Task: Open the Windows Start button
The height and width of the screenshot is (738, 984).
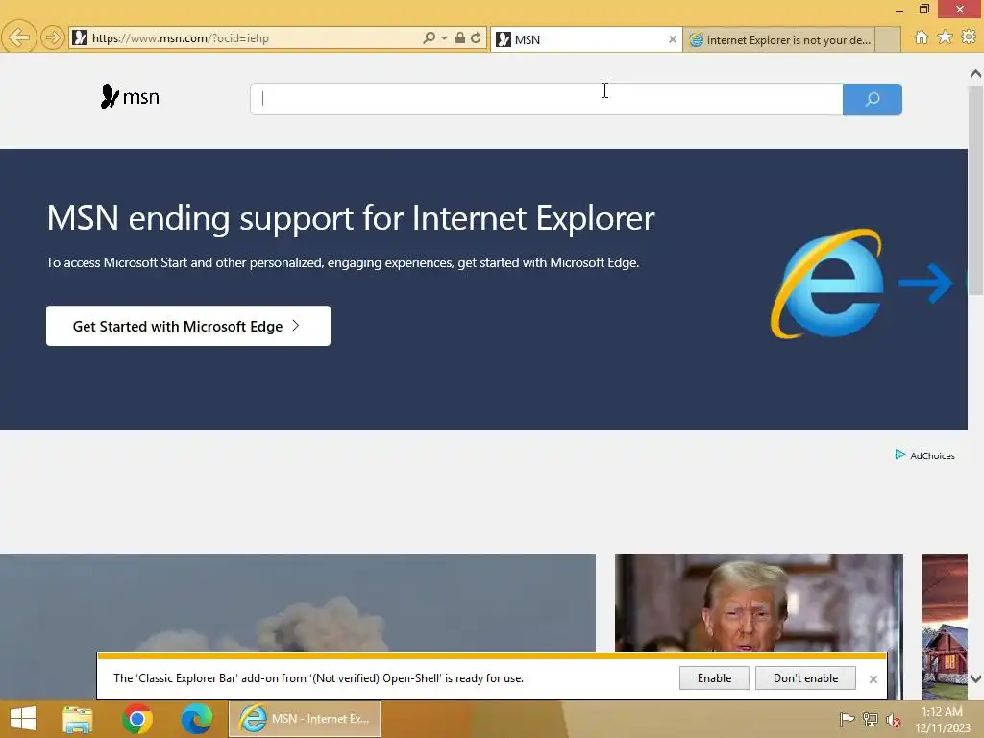Action: click(23, 719)
